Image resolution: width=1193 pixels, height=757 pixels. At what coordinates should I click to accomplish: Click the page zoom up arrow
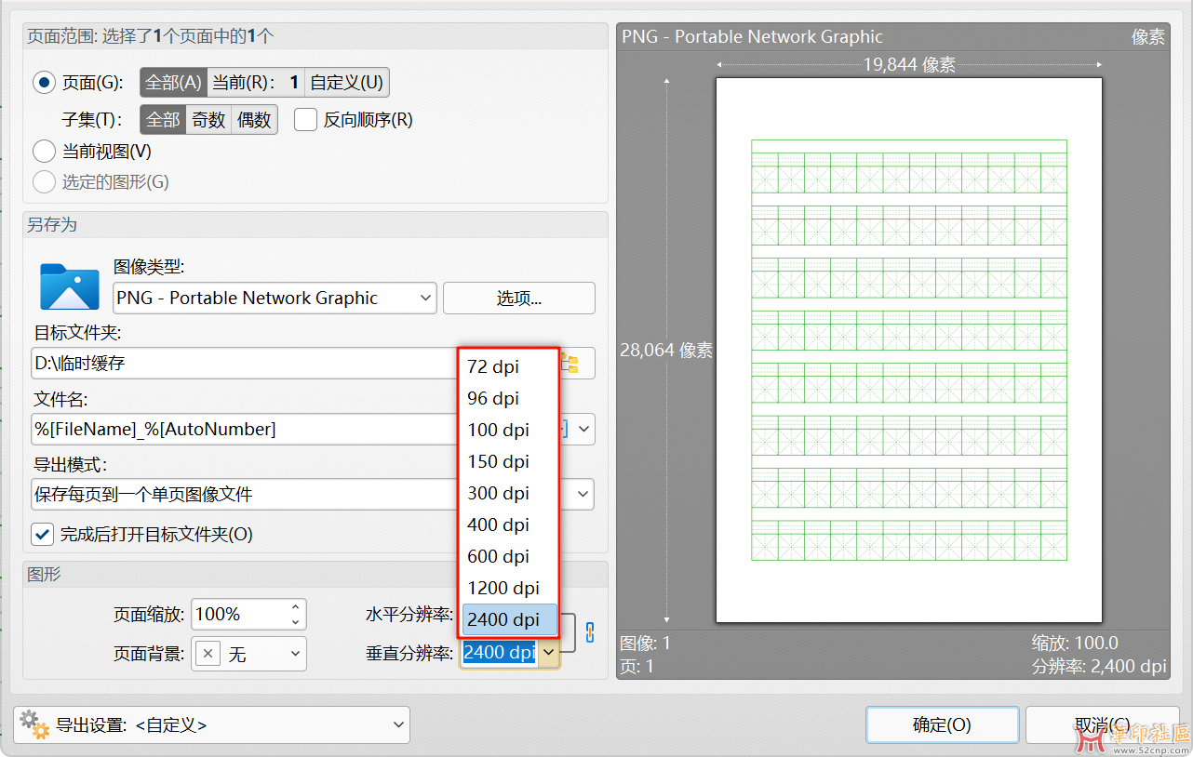pyautogui.click(x=295, y=607)
